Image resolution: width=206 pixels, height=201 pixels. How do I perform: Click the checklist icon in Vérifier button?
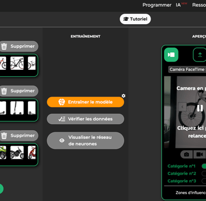point(62,119)
